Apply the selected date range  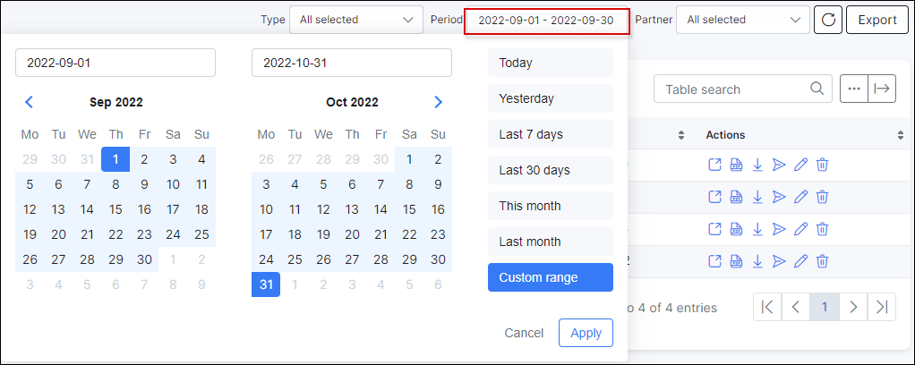click(586, 333)
